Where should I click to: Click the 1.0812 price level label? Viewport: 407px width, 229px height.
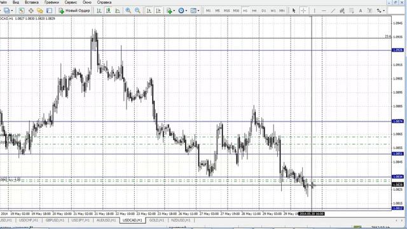coord(398,208)
